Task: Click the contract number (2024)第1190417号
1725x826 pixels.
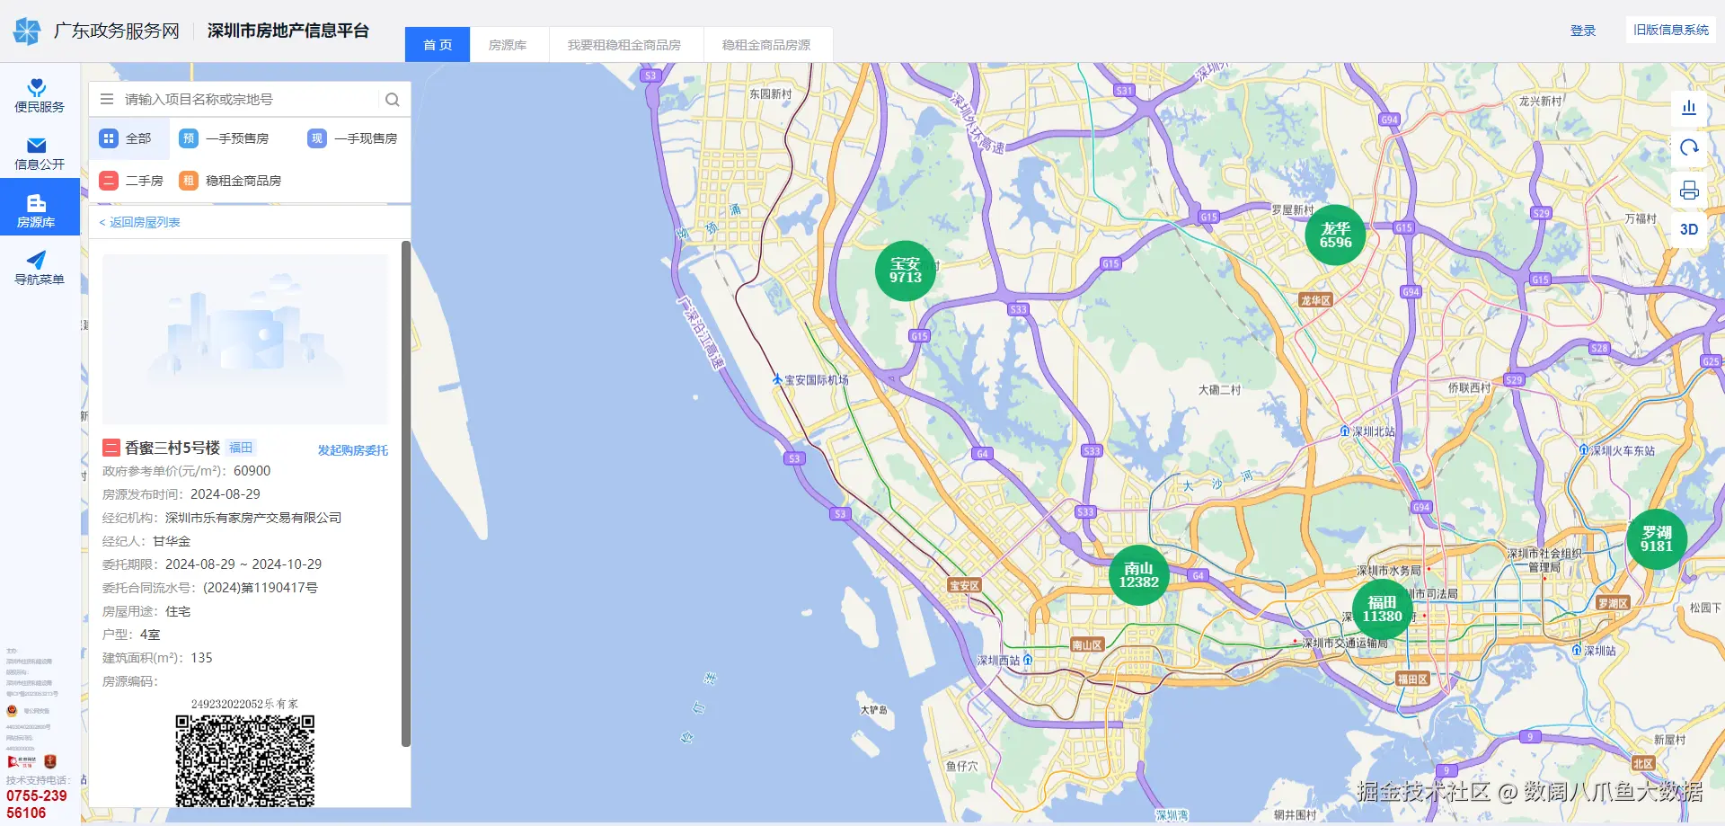Action: (261, 588)
